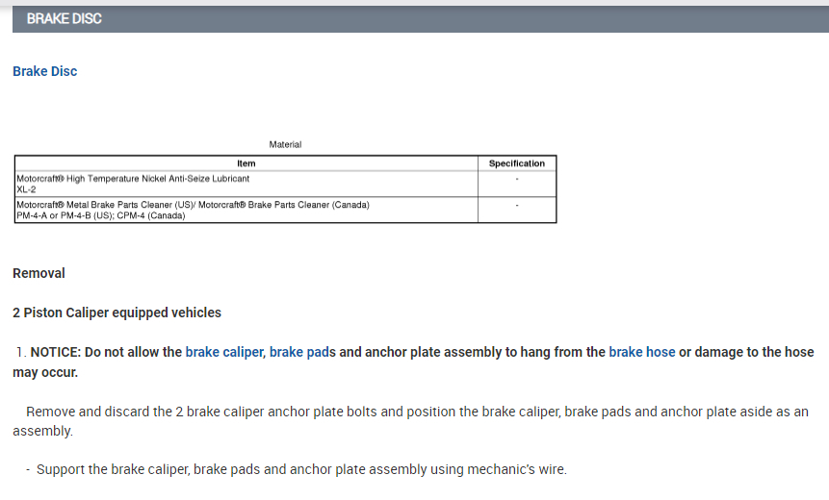Click the 'may occur.' text ending the notice
Screen dimensions: 829x500
(45, 372)
